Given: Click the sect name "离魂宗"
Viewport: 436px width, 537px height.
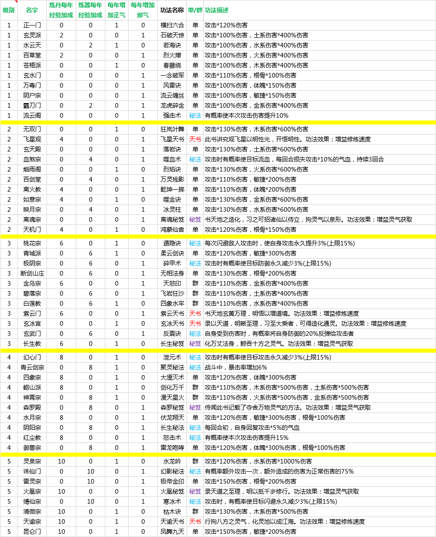Looking at the screenshot, I should click(x=32, y=219).
